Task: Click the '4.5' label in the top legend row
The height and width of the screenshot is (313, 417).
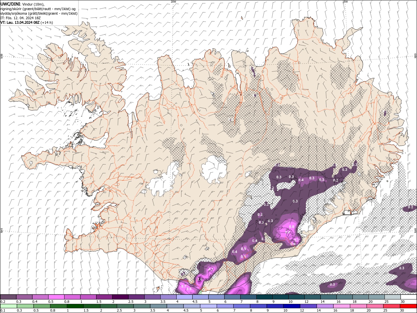Action: click(x=195, y=302)
